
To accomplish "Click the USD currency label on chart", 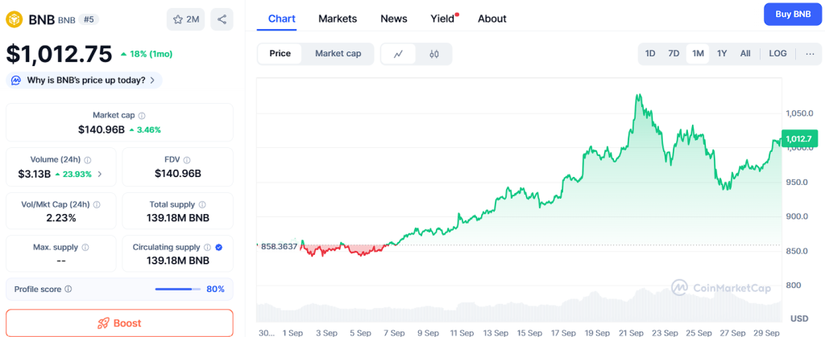I will (799, 319).
